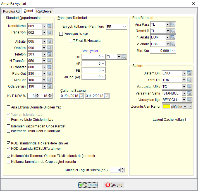Open clYellow color dropdown arrow
198x191 pixels.
pos(185,107)
